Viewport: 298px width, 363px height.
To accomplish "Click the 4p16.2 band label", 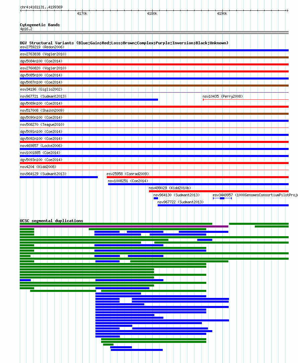I will (x=26, y=29).
